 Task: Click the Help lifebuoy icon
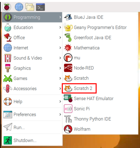click(x=8, y=101)
